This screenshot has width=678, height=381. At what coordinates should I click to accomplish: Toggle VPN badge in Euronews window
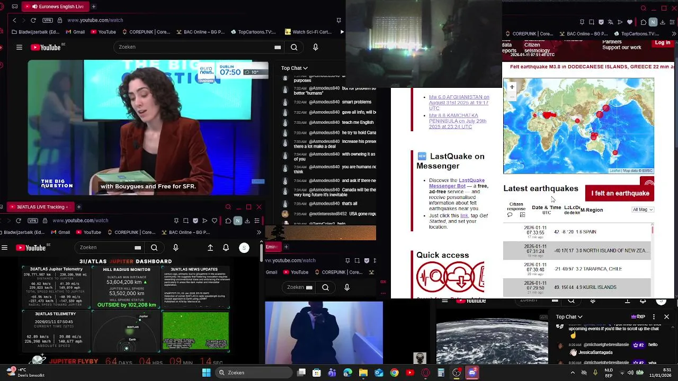[48, 20]
